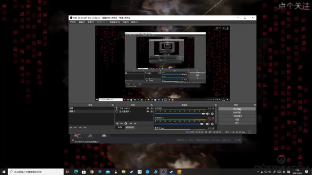Move scene down with the down arrow in the Scenes panel
The image size is (312, 175).
tap(85, 128)
